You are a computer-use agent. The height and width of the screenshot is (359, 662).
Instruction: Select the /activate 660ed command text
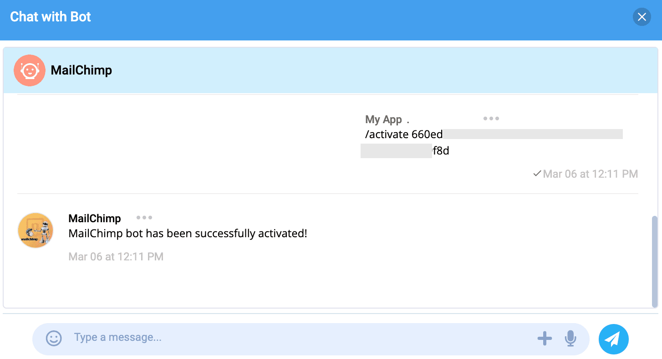(x=404, y=135)
